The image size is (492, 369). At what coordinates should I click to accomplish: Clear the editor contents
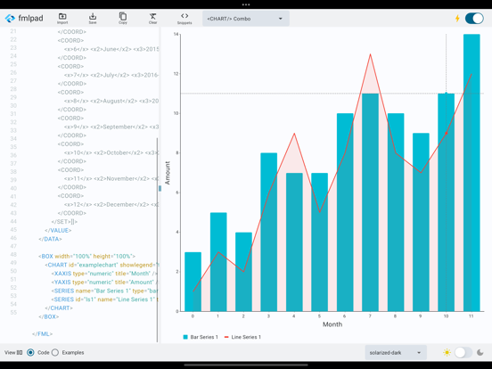point(152,19)
